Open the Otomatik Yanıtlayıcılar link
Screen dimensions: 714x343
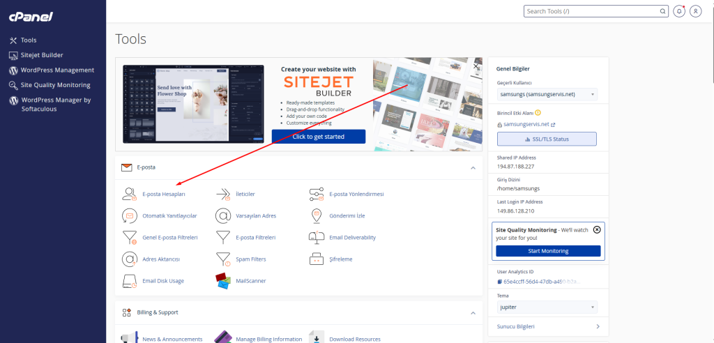(x=170, y=216)
